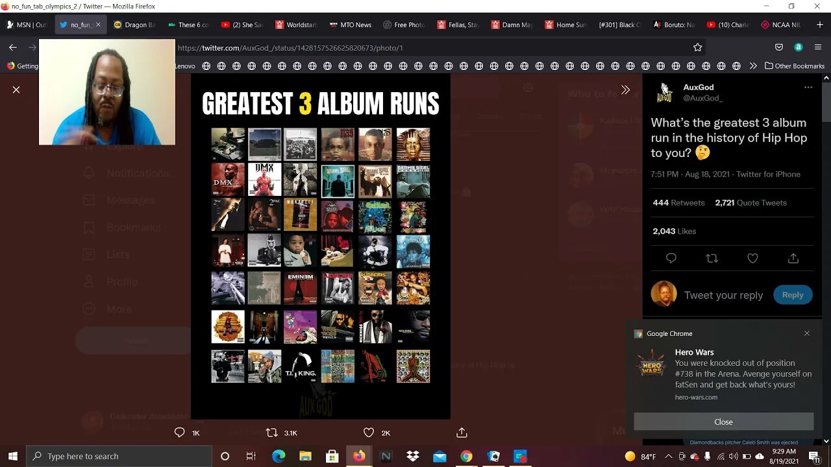Click the retweet icon in the sidebar

tap(712, 258)
